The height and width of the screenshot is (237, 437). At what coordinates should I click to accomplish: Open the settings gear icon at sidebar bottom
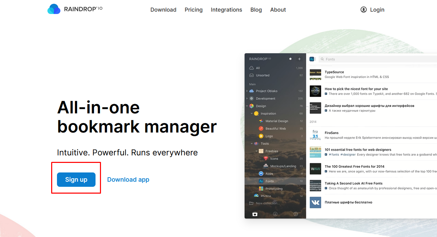(296, 214)
